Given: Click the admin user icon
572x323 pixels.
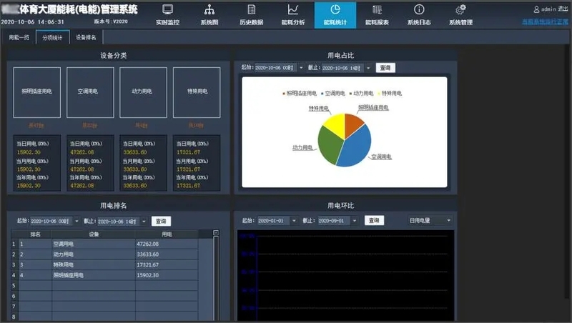Looking at the screenshot, I should coord(536,9).
